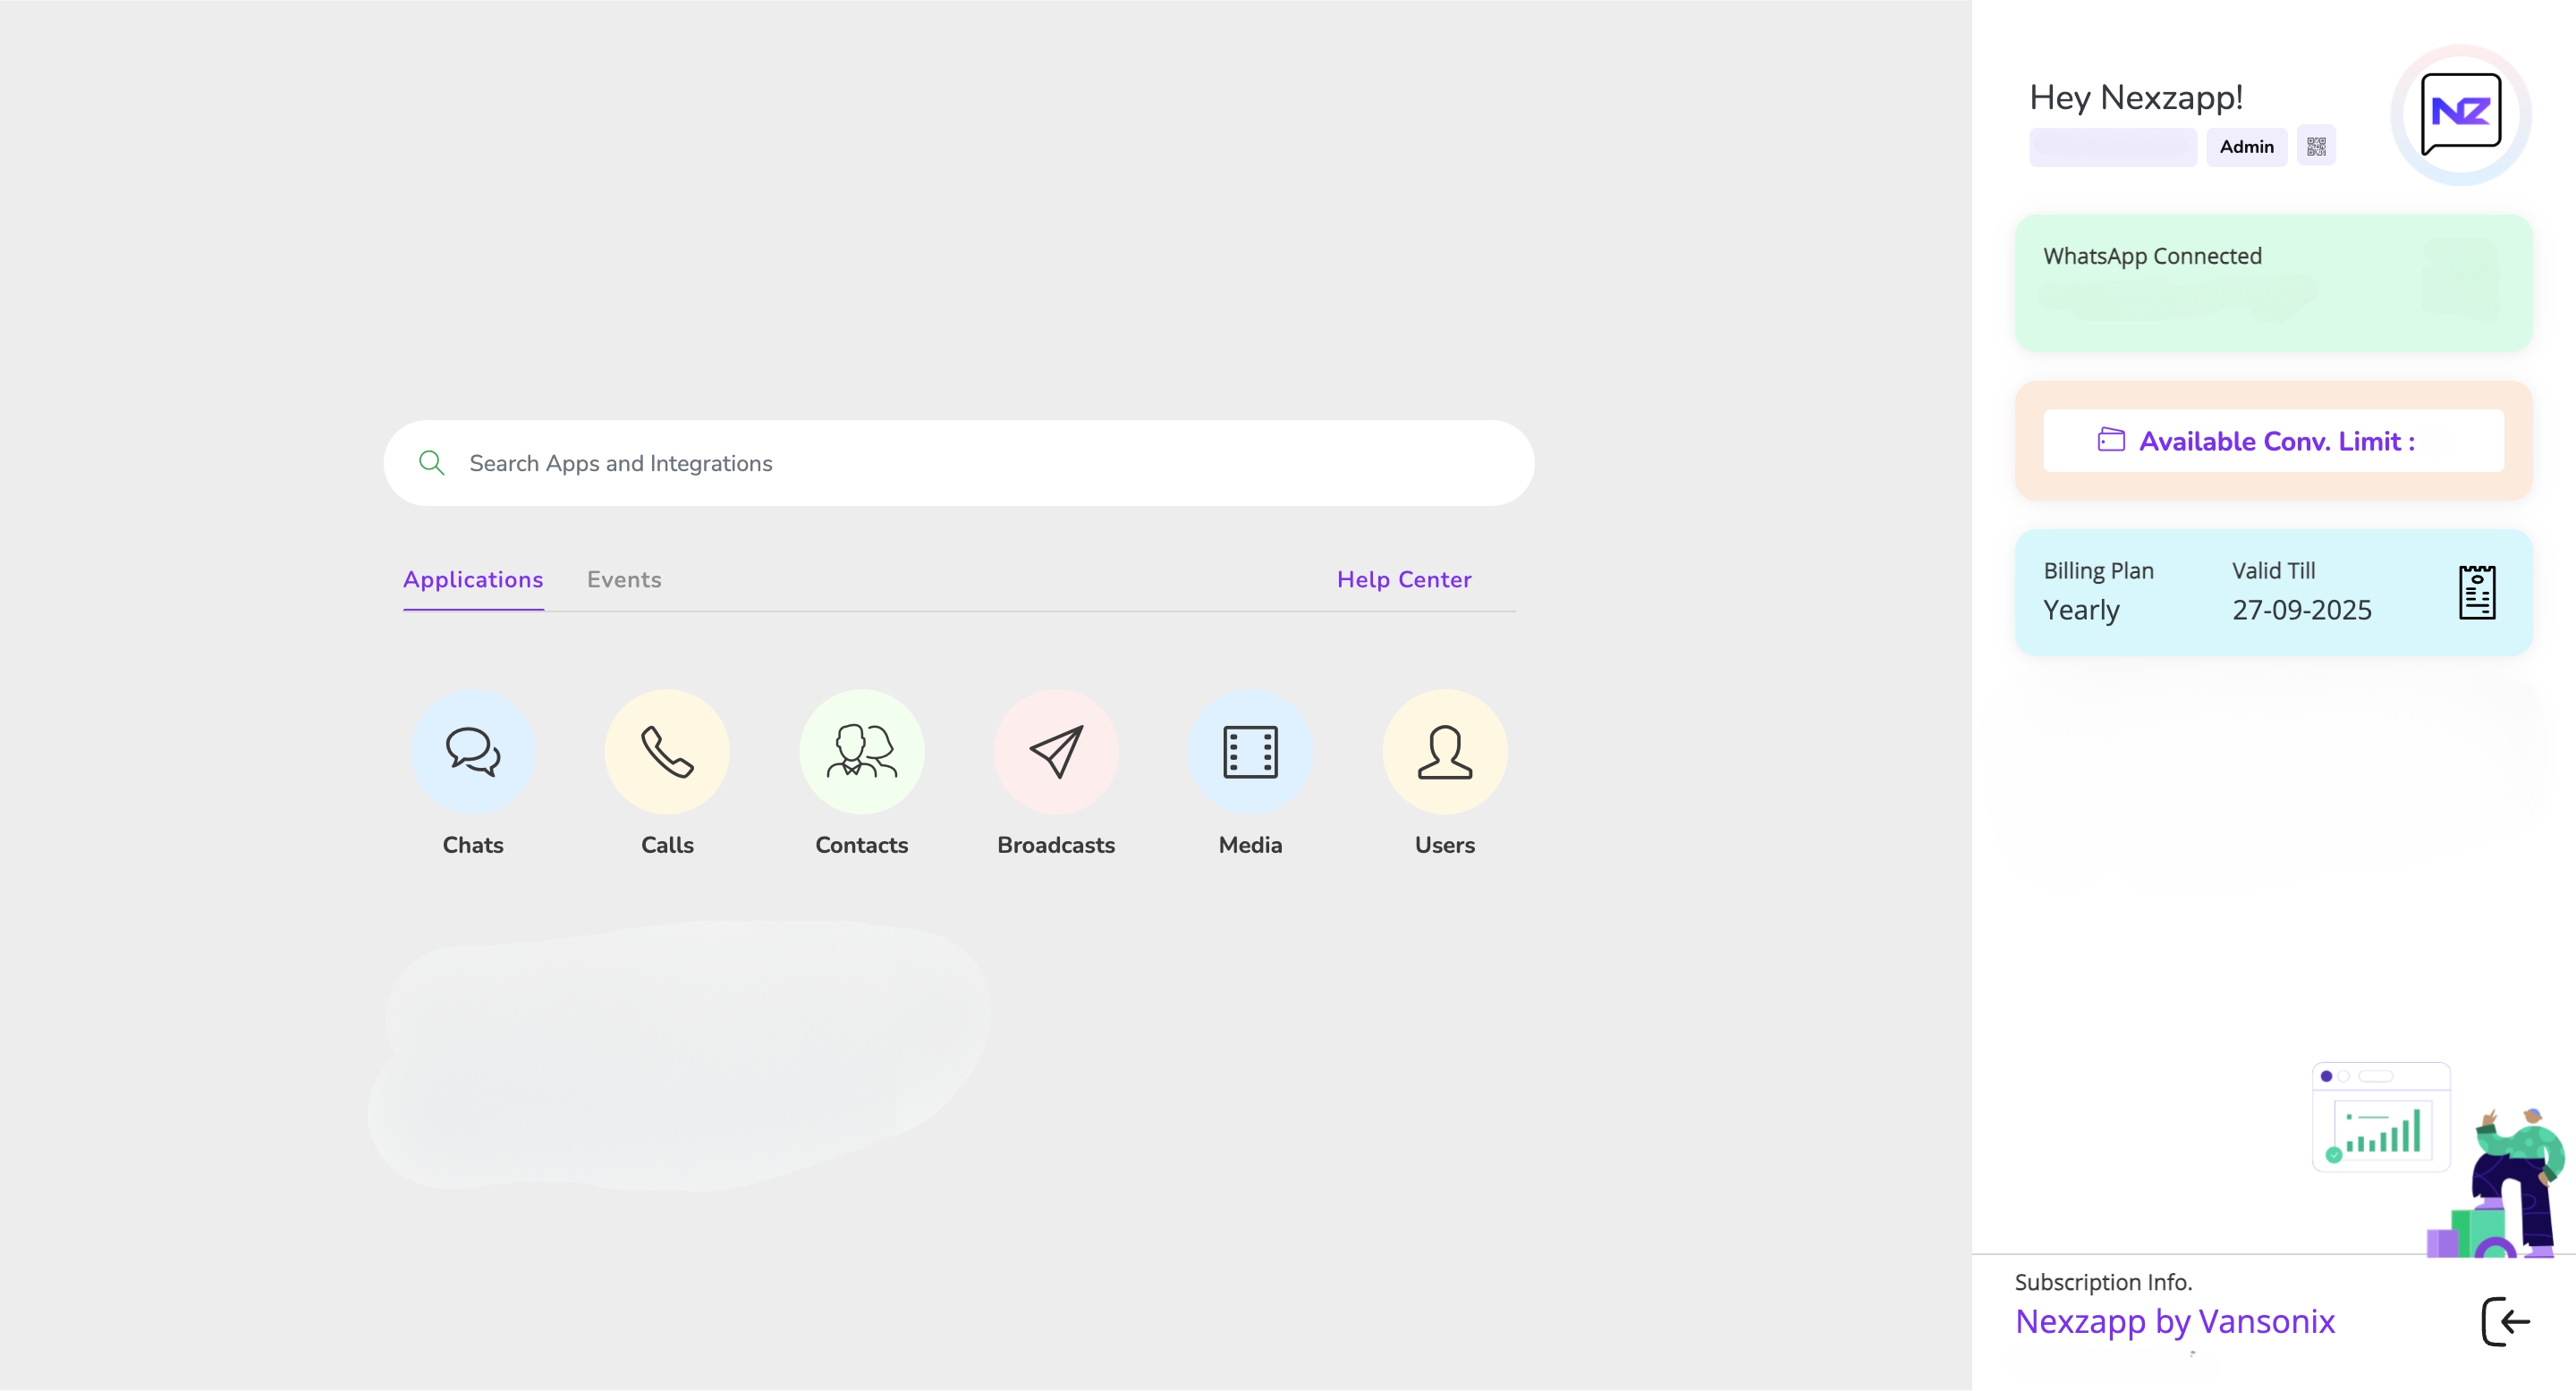Open the Broadcasts paper plane icon
This screenshot has height=1391, width=2576.
(1056, 752)
